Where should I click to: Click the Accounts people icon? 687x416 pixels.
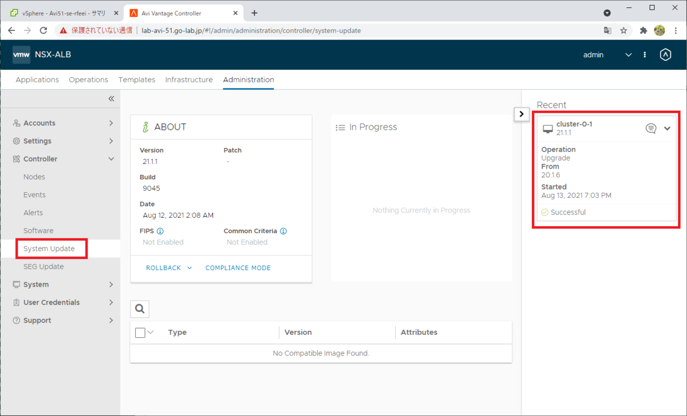click(x=17, y=123)
